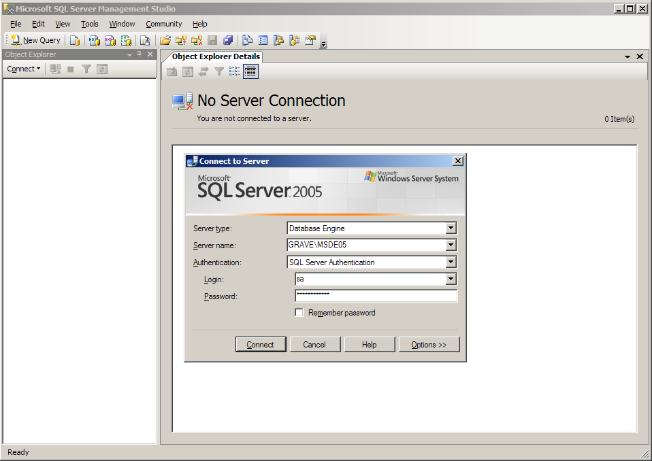The width and height of the screenshot is (652, 461).
Task: Click the Connect button in dialog
Action: (261, 344)
